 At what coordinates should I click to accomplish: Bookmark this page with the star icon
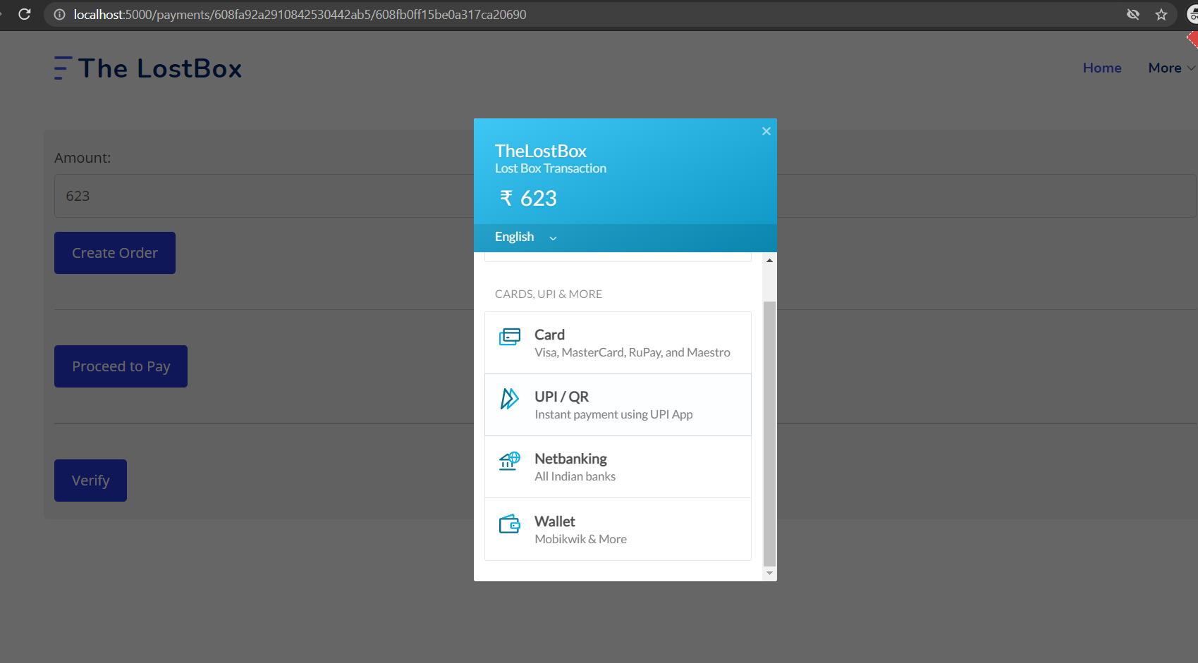tap(1161, 14)
